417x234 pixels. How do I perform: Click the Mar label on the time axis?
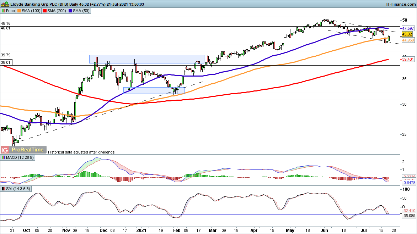coord(213,230)
